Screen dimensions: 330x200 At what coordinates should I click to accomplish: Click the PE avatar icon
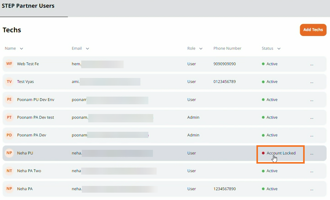tap(9, 100)
